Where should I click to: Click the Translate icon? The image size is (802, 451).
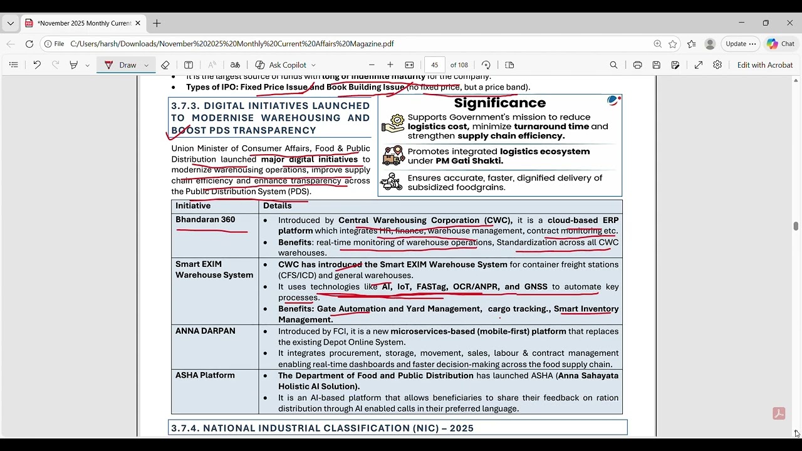pyautogui.click(x=235, y=65)
